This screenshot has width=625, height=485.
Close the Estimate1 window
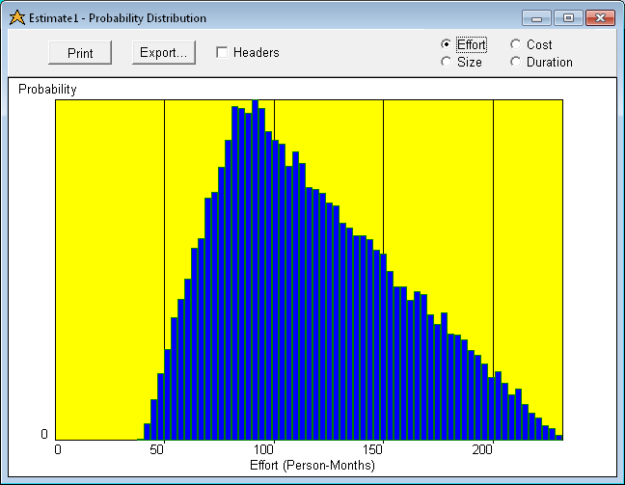click(600, 18)
